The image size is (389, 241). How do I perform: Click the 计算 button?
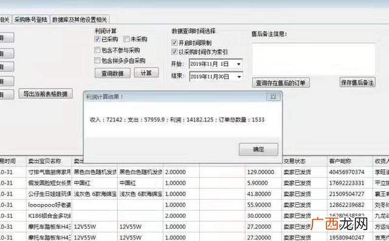point(146,73)
